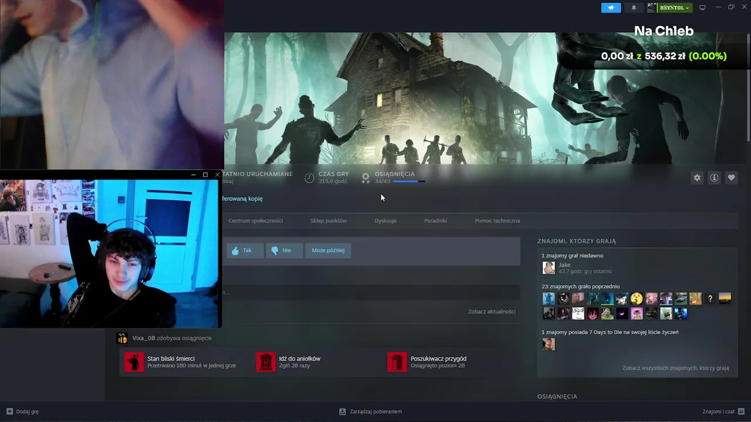
Task: Open the announcements megaphone button
Action: tap(611, 8)
